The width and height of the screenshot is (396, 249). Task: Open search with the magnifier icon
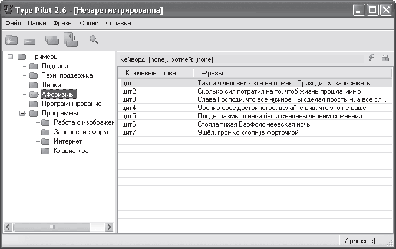coord(94,39)
